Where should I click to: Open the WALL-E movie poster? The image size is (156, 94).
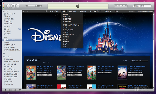click(122, 73)
